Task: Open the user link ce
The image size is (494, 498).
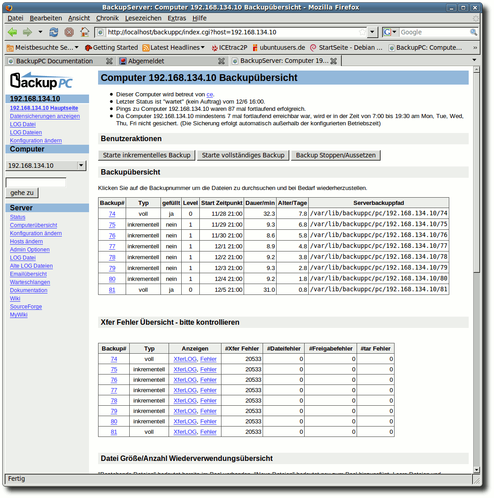Action: (x=210, y=95)
